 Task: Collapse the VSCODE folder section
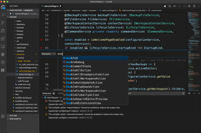point(23,17)
